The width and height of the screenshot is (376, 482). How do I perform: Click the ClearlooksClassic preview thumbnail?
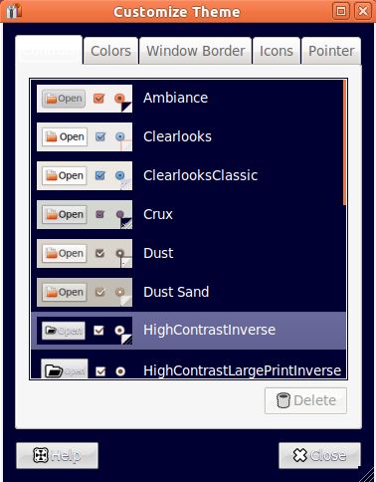[x=85, y=175]
